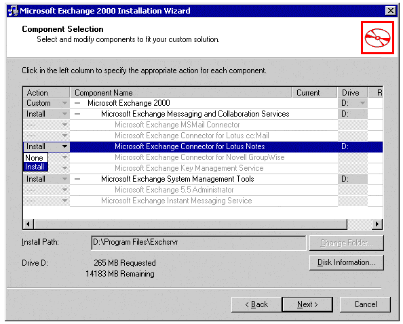
Task: Select Microsoft Exchange Connector for Novell GroupWise
Action: pyautogui.click(x=199, y=157)
